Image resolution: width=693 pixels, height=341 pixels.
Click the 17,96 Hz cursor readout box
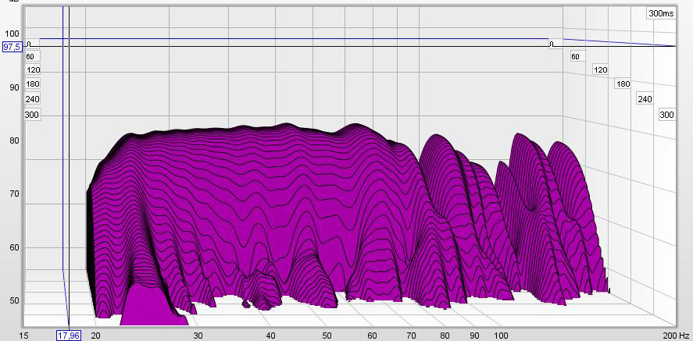pos(67,336)
